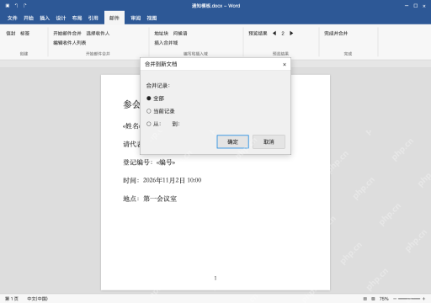Click the 问候语 ribbon command
Screen dimensions: 431x303
pos(180,34)
